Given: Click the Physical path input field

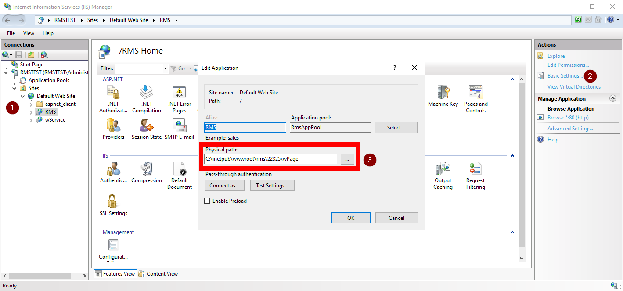Looking at the screenshot, I should point(270,159).
